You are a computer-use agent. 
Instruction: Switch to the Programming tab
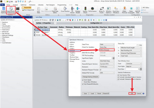62,5
